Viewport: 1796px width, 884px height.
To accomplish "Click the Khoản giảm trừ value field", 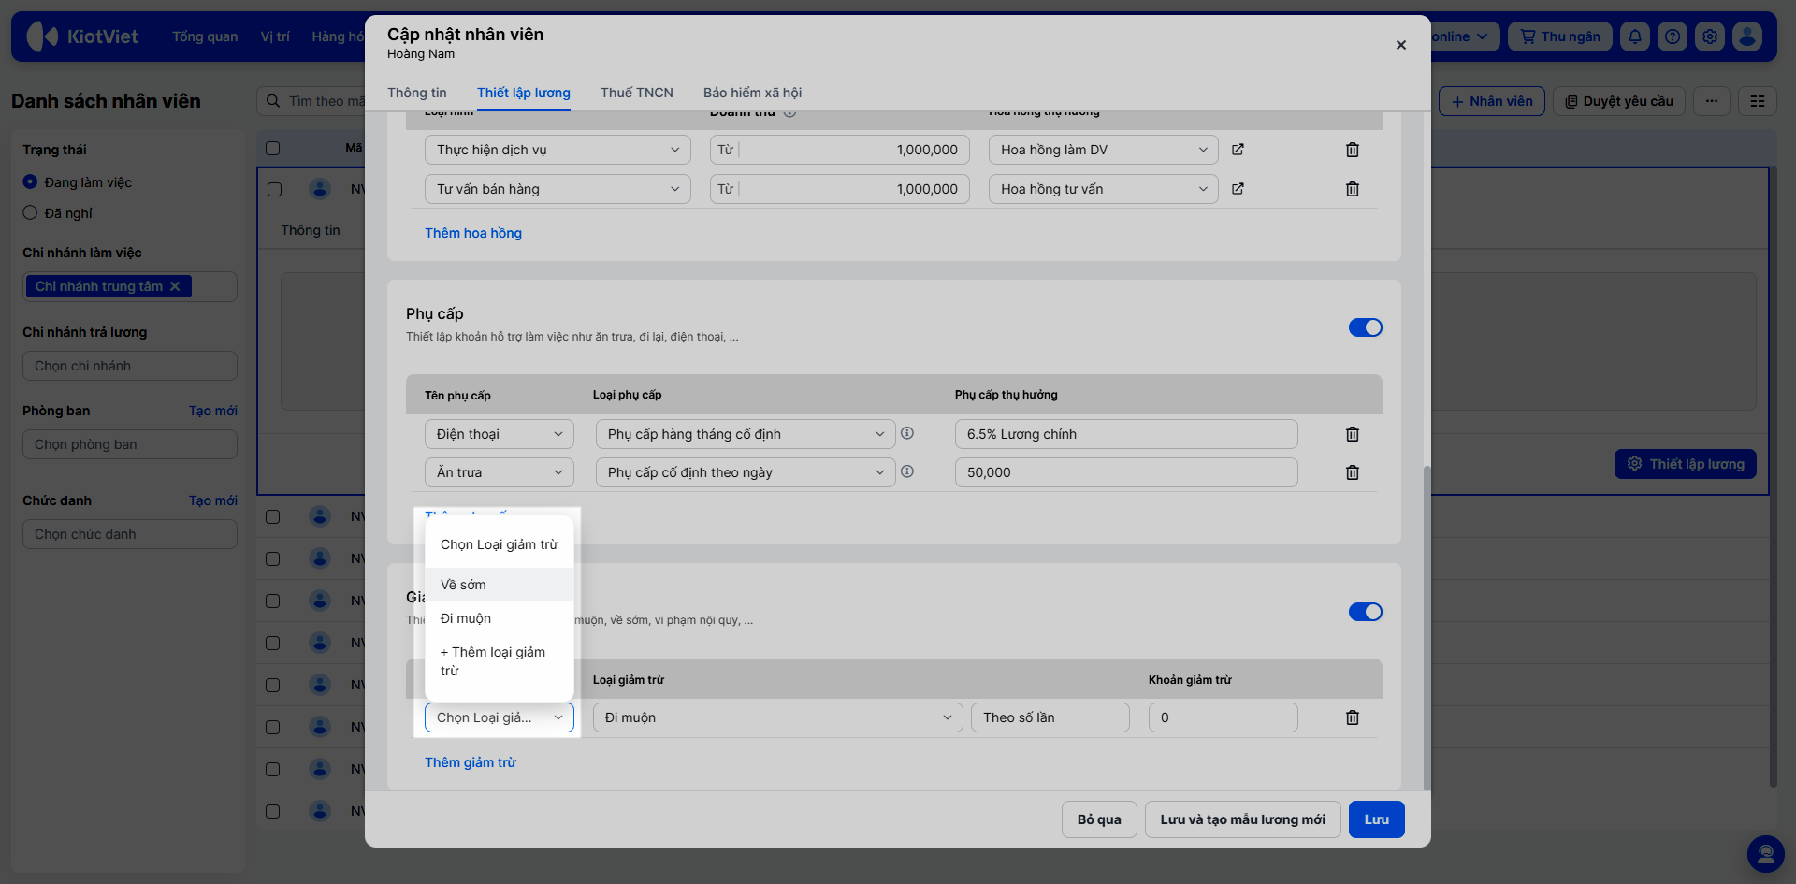I will pos(1224,717).
